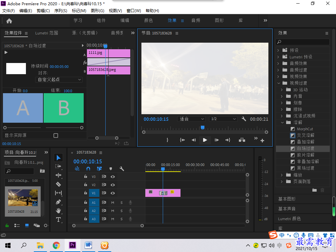Select the Ripple Edit tool
This screenshot has height=252, width=336.
[58, 175]
